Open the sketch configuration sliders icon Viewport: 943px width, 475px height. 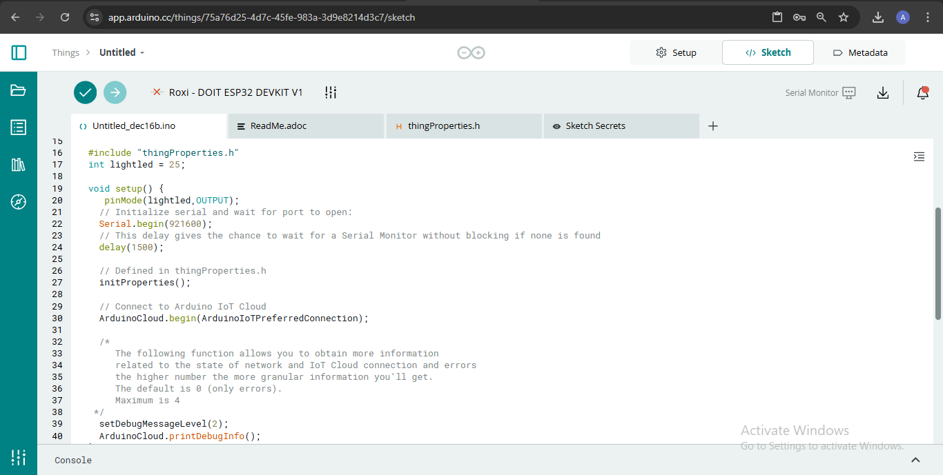coord(331,92)
